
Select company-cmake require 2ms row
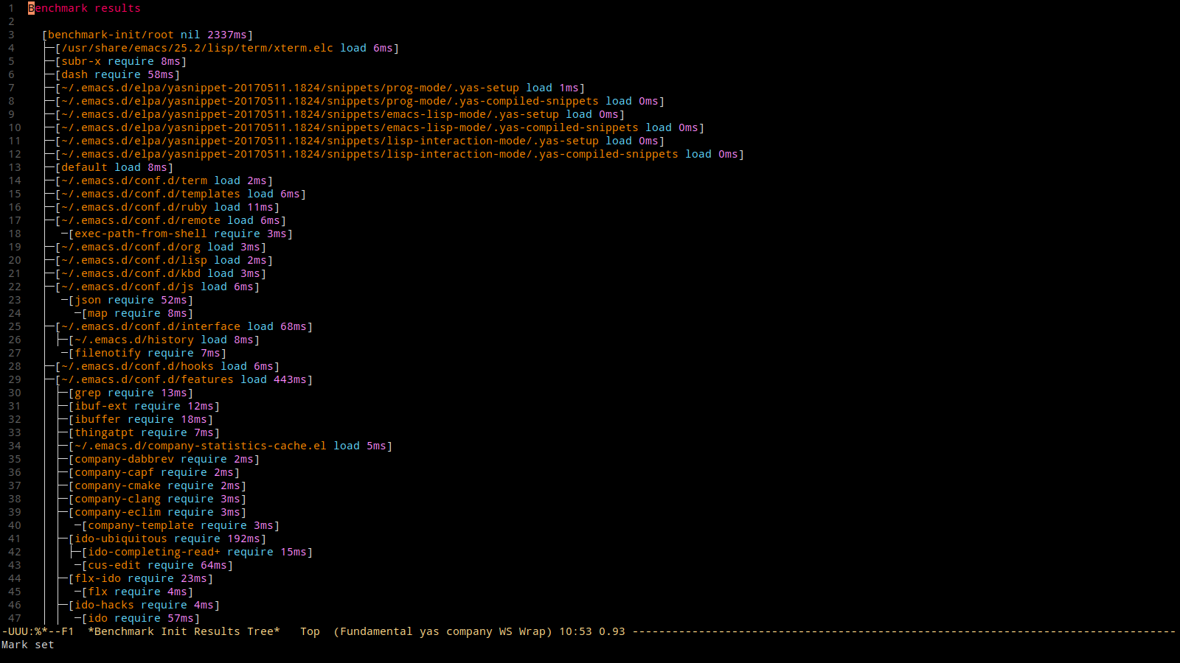click(x=157, y=485)
